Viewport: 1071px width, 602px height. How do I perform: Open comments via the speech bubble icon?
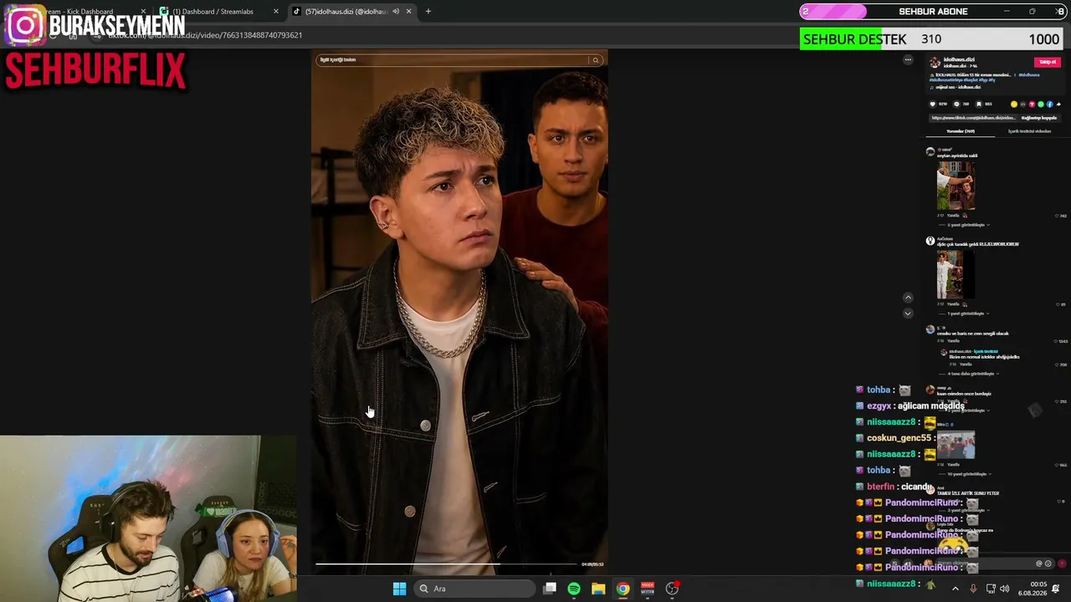coord(956,105)
